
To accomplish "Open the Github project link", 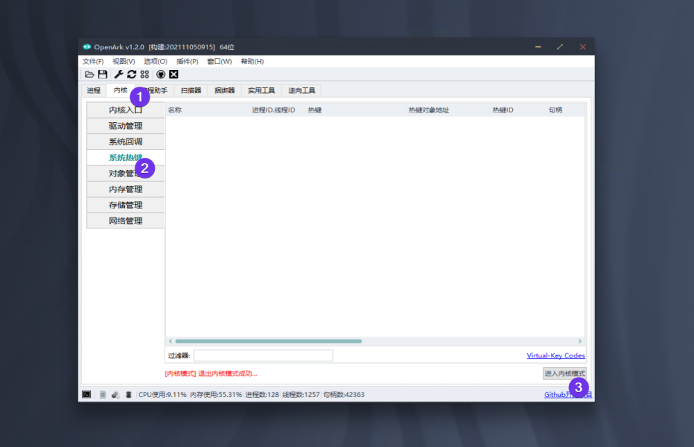I will 568,395.
